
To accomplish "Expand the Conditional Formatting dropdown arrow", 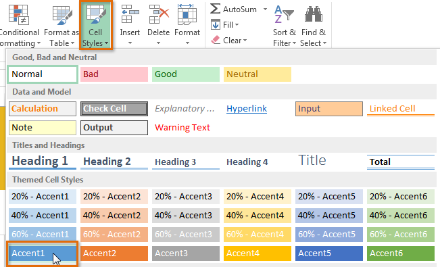I will point(39,43).
